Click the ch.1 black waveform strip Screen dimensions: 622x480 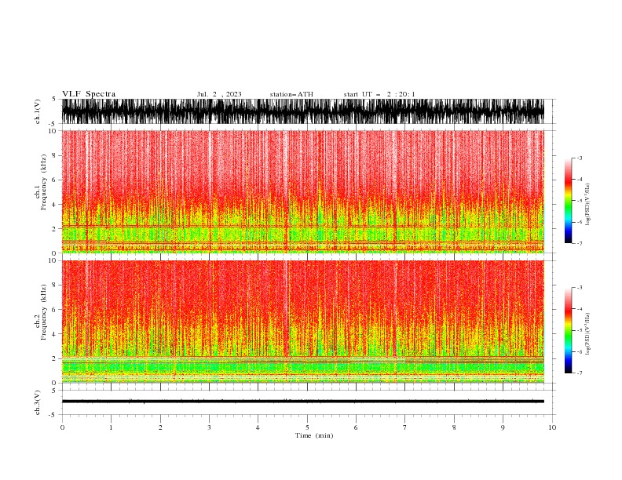pos(303,111)
